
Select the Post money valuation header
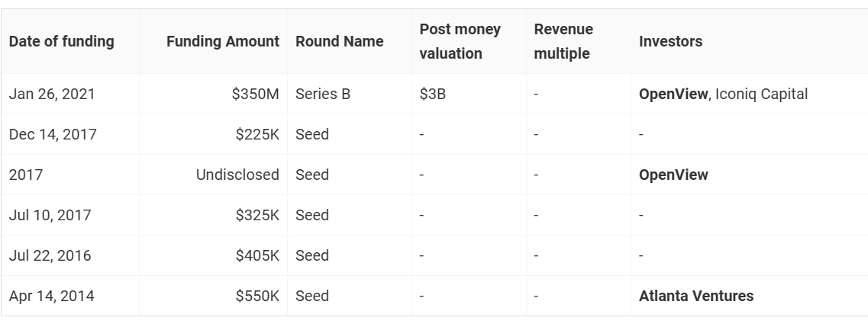460,41
